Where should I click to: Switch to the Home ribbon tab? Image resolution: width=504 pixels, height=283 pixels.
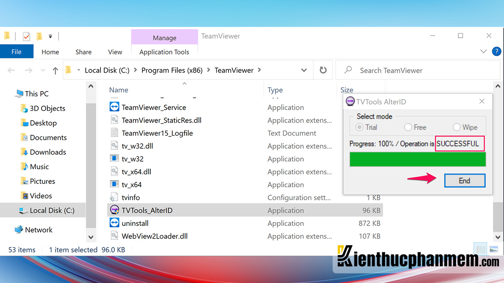point(50,52)
